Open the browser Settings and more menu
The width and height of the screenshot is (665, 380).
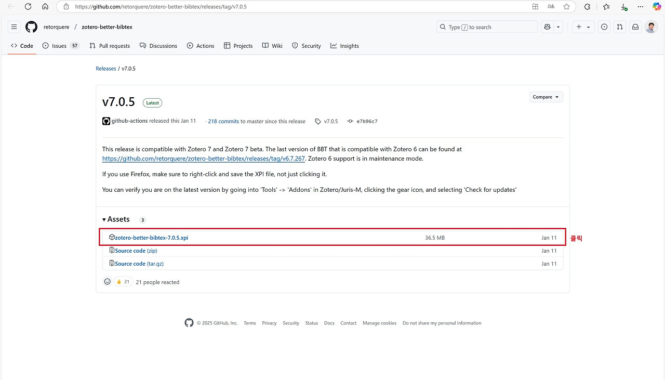coord(641,7)
